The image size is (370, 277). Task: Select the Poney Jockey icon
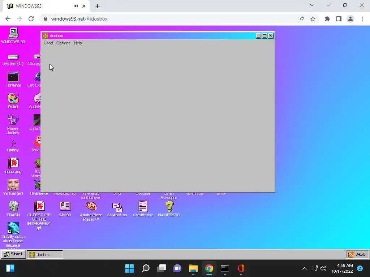click(x=13, y=124)
